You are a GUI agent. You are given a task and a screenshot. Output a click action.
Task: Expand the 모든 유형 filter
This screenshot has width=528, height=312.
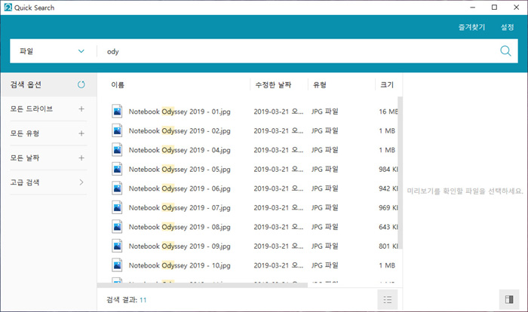click(81, 133)
